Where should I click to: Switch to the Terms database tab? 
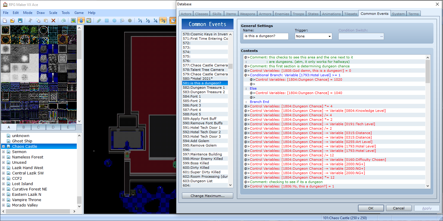[x=413, y=14]
